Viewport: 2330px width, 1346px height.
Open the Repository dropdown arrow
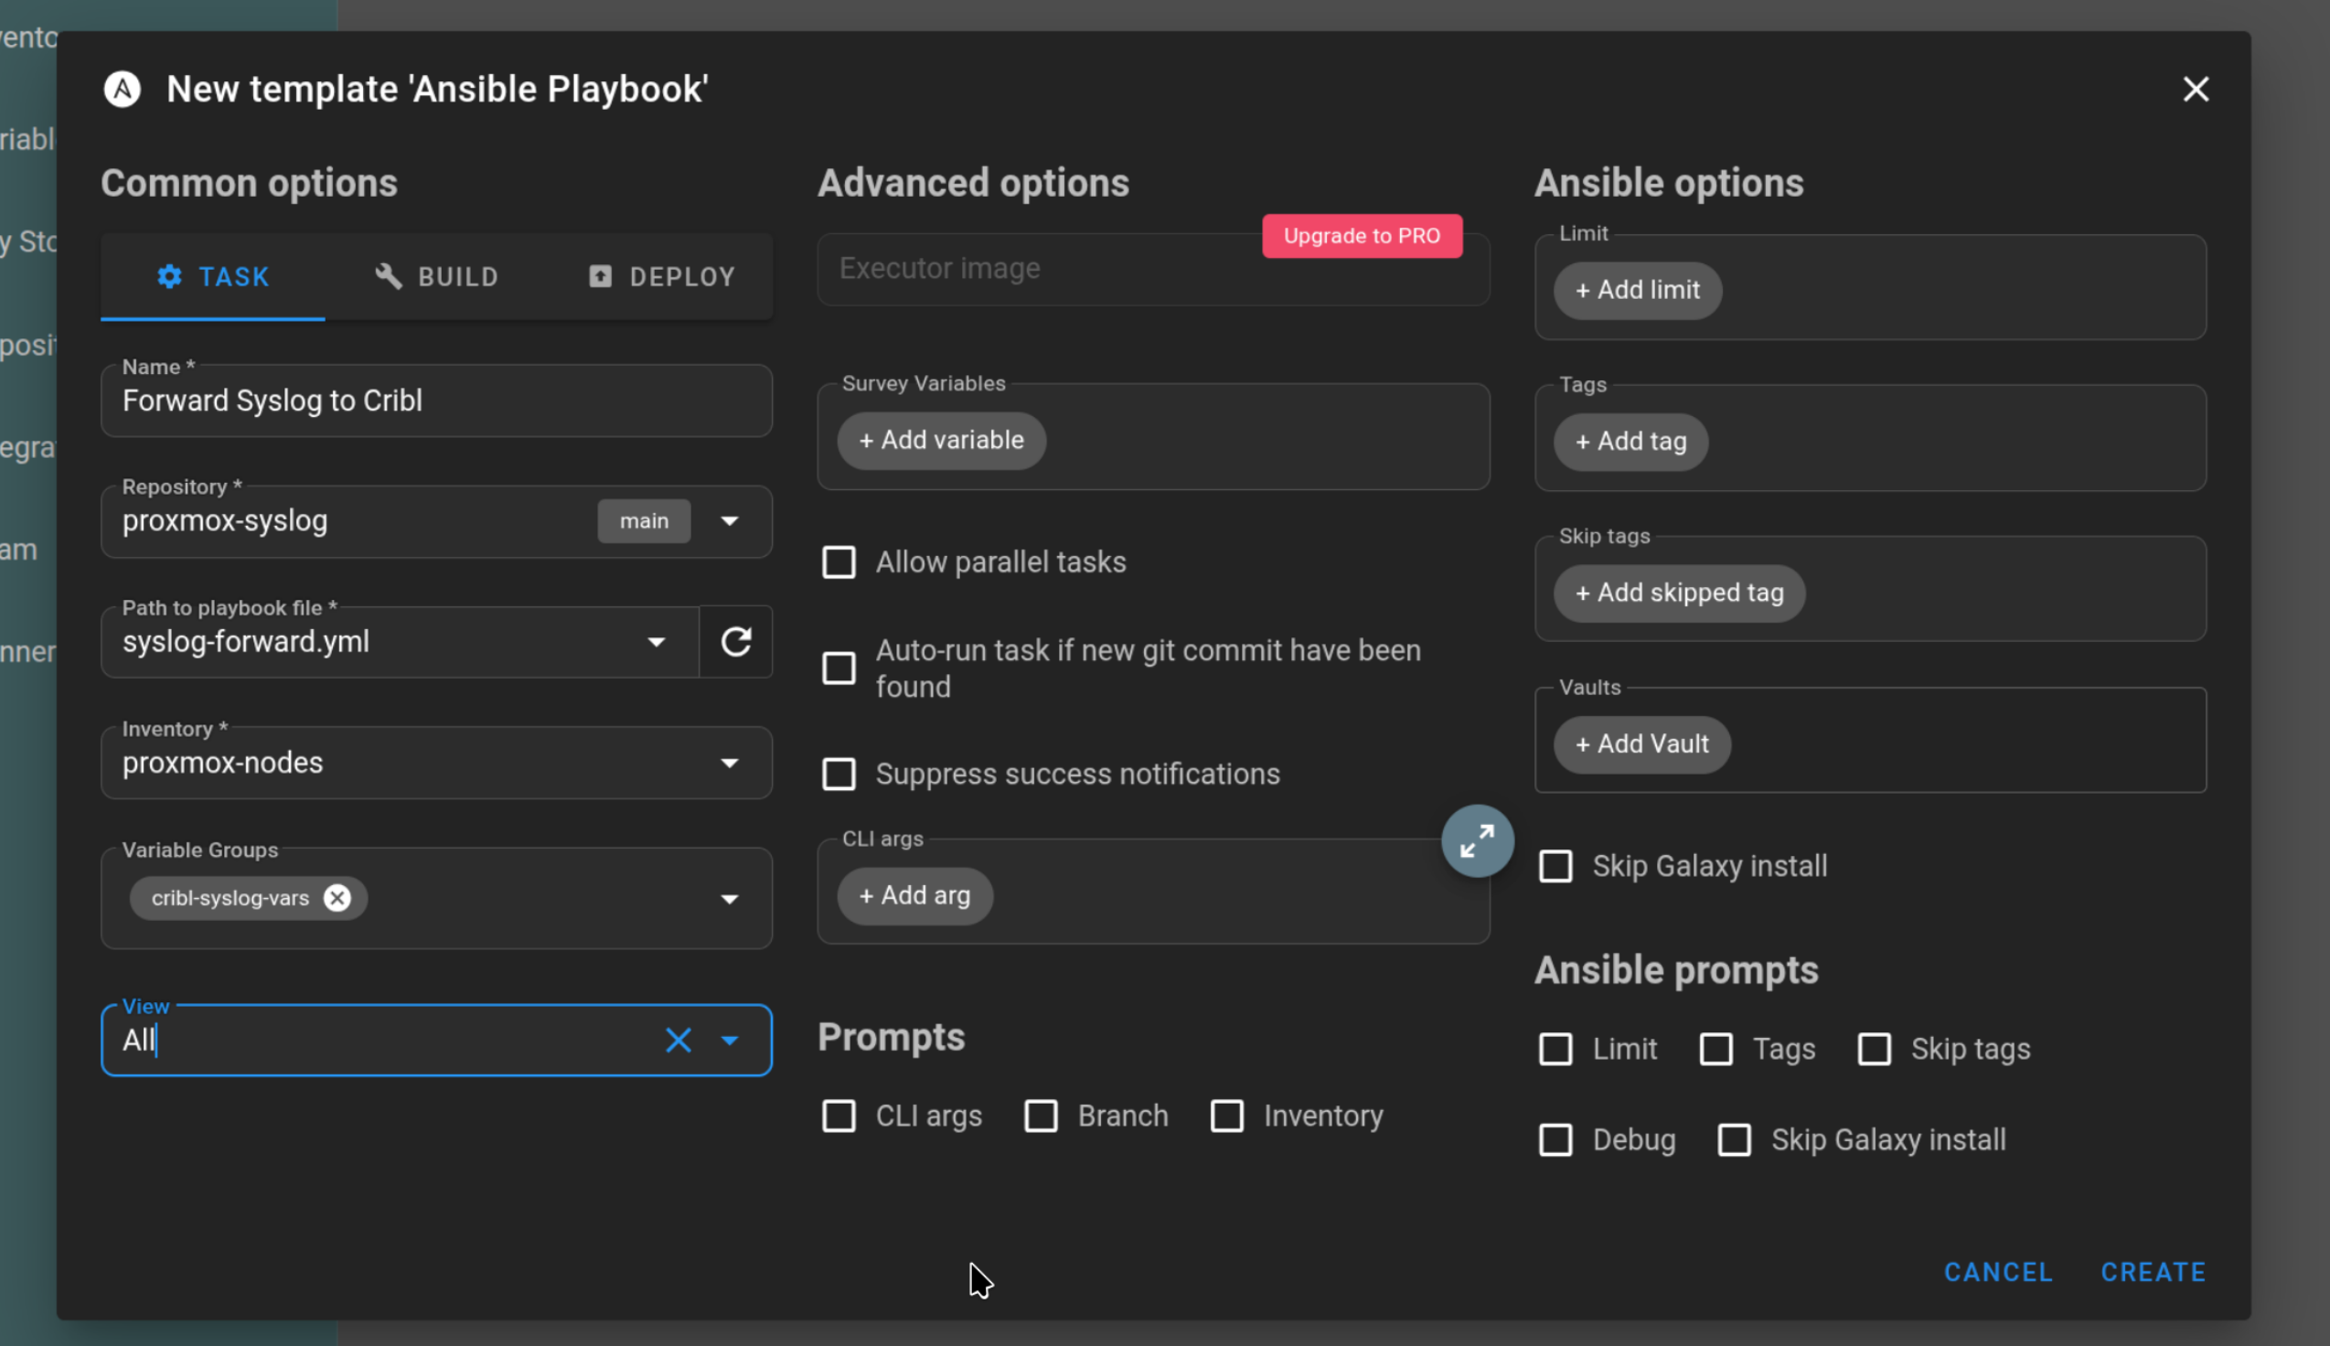coord(729,521)
